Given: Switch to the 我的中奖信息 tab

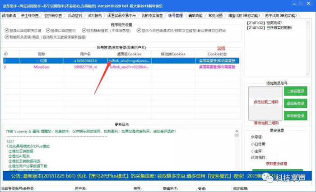Looking at the screenshot, I should (x=152, y=15).
